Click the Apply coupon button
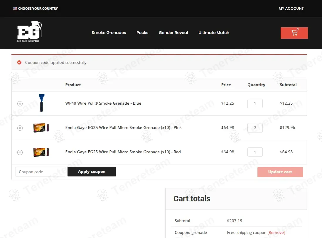 (92, 172)
